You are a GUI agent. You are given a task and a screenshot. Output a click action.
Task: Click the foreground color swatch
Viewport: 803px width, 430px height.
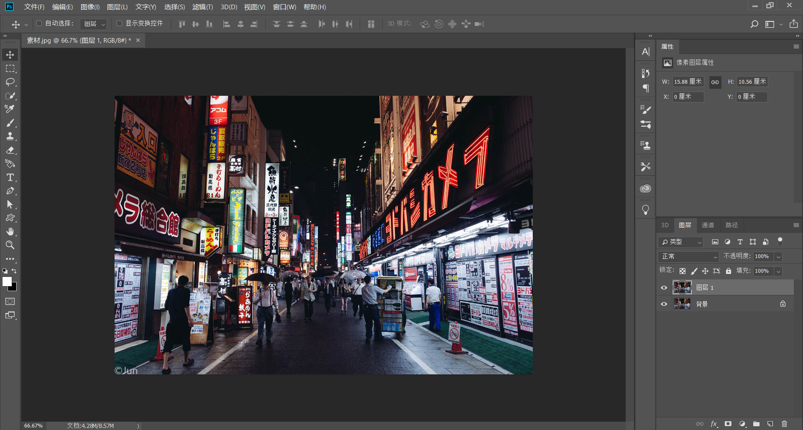click(x=7, y=282)
